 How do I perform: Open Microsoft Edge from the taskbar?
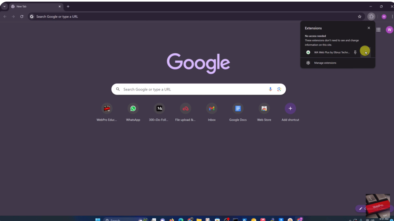point(181,220)
